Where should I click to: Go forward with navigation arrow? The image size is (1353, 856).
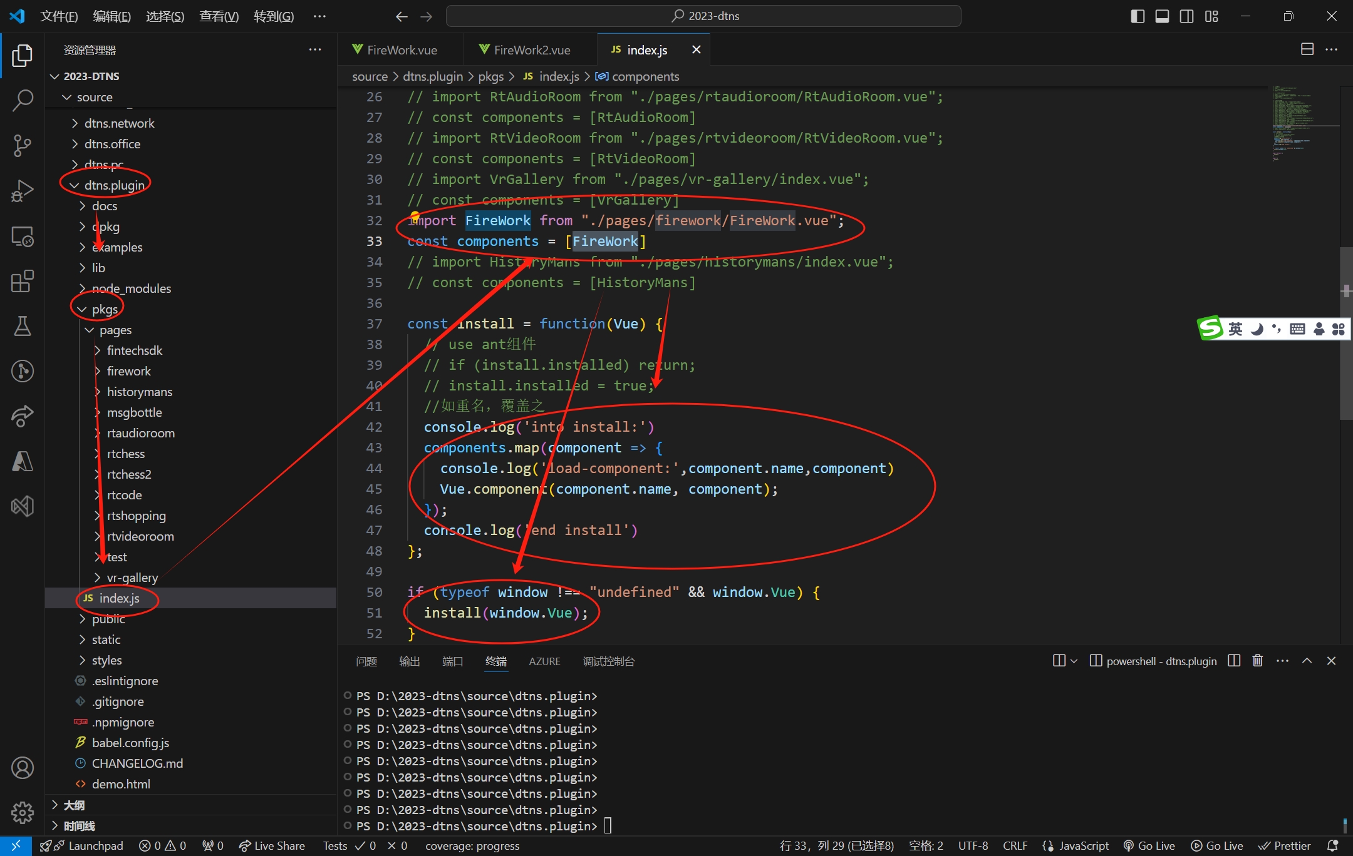point(427,16)
